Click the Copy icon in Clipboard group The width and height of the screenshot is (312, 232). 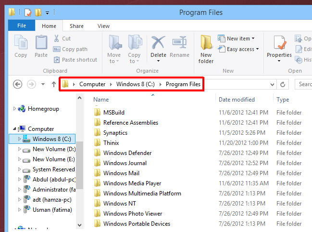click(x=21, y=42)
